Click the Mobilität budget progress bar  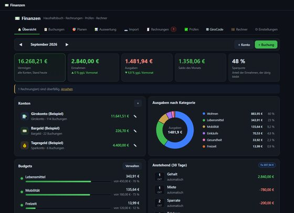tap(68, 195)
